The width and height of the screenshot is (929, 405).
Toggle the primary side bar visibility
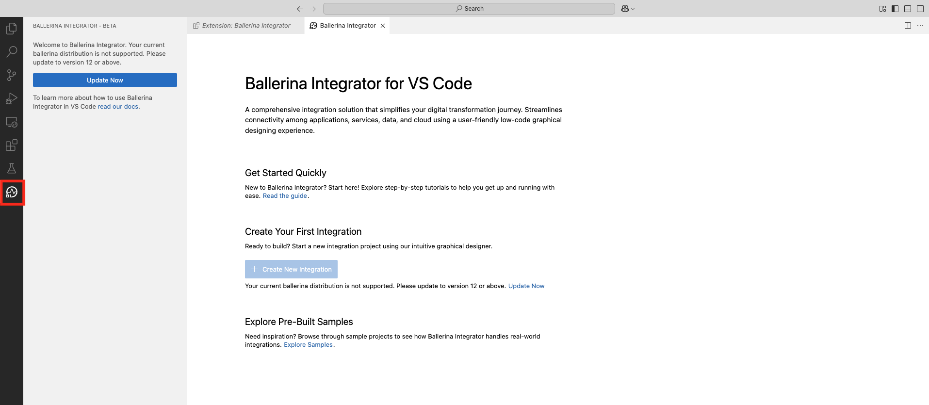pyautogui.click(x=895, y=9)
